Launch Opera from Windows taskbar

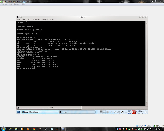[x=57, y=129]
